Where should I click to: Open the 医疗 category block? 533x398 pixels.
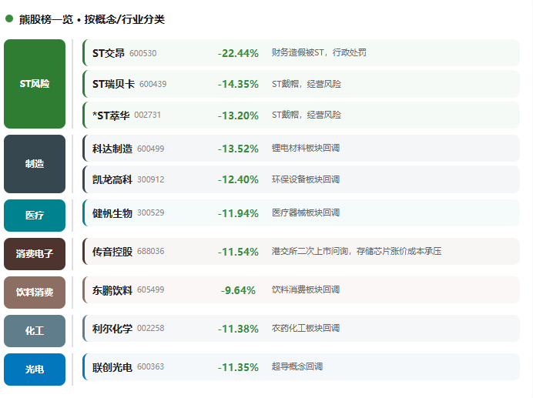pyautogui.click(x=35, y=215)
